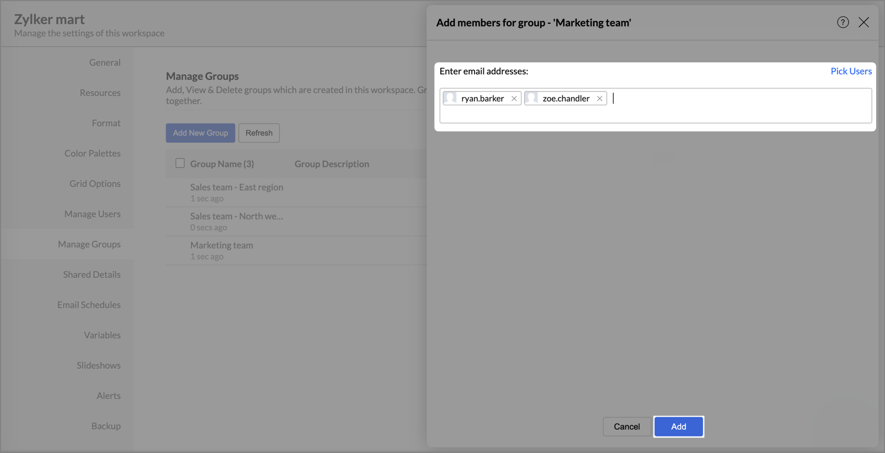Click zoe.chandler's avatar icon
The image size is (885, 453).
(532, 98)
